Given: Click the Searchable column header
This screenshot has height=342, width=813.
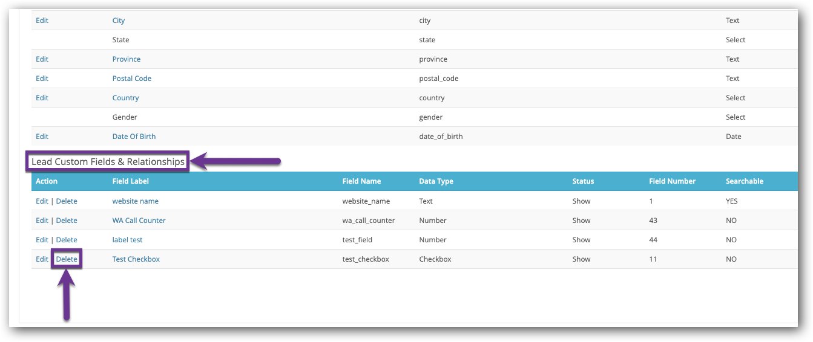Looking at the screenshot, I should tap(744, 181).
